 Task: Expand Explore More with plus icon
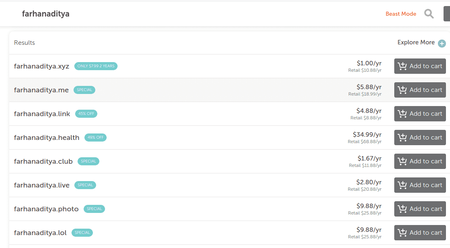[442, 44]
